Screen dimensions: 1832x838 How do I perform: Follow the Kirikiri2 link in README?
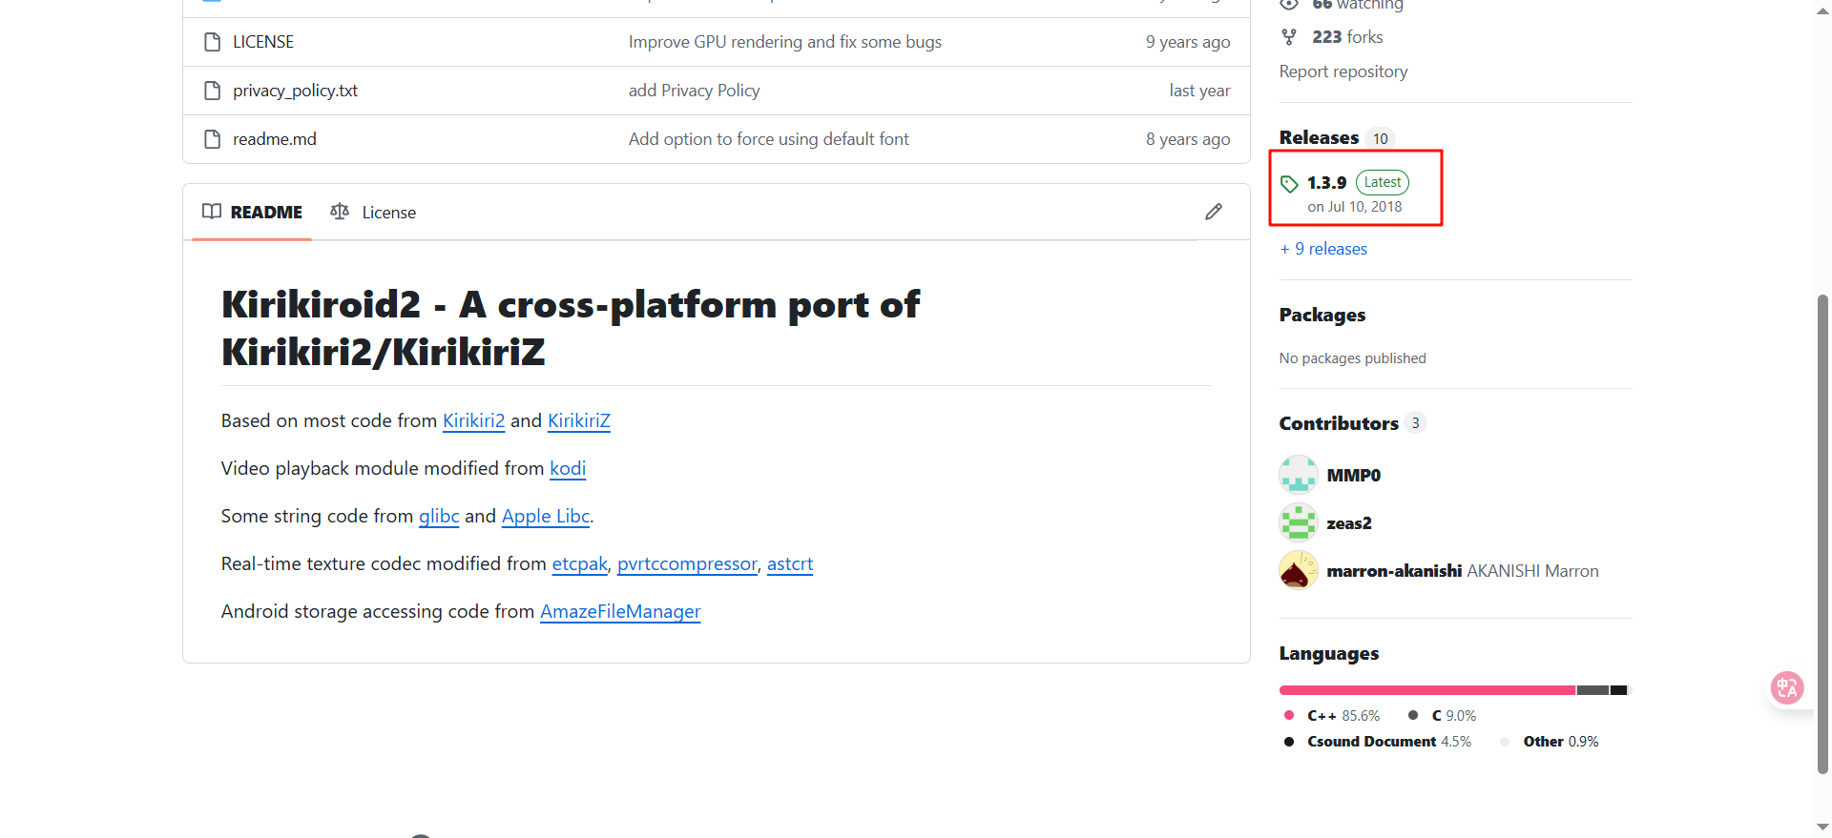[473, 420]
